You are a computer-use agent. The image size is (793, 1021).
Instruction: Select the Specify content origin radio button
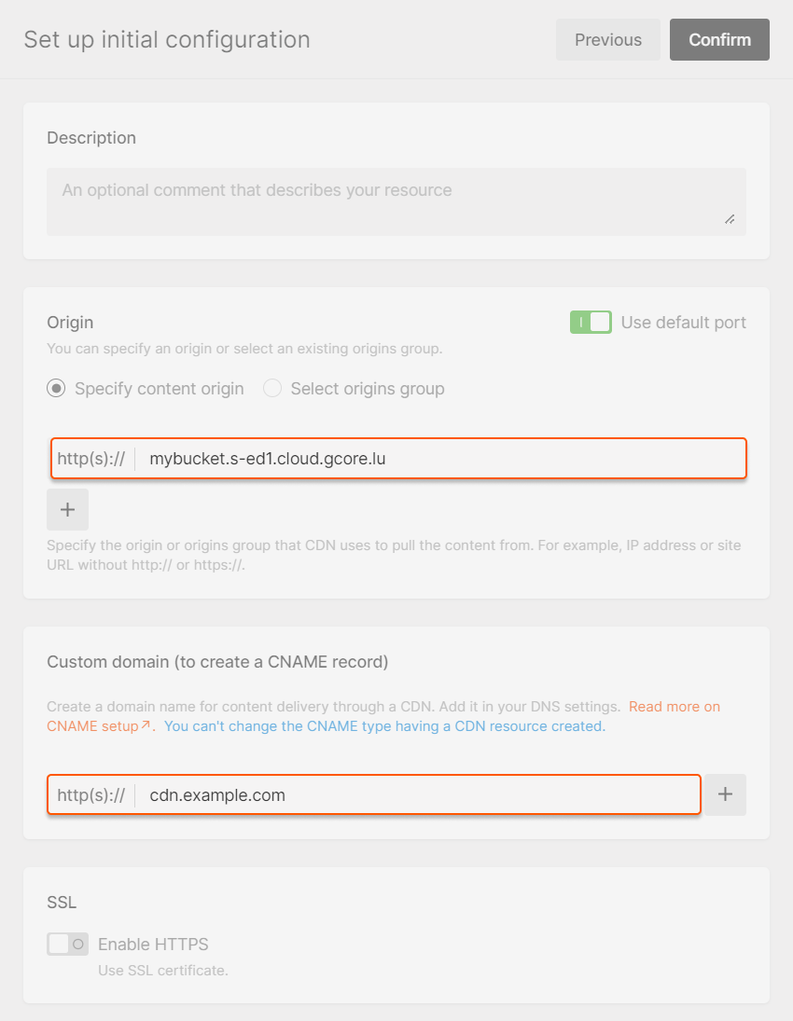tap(55, 388)
